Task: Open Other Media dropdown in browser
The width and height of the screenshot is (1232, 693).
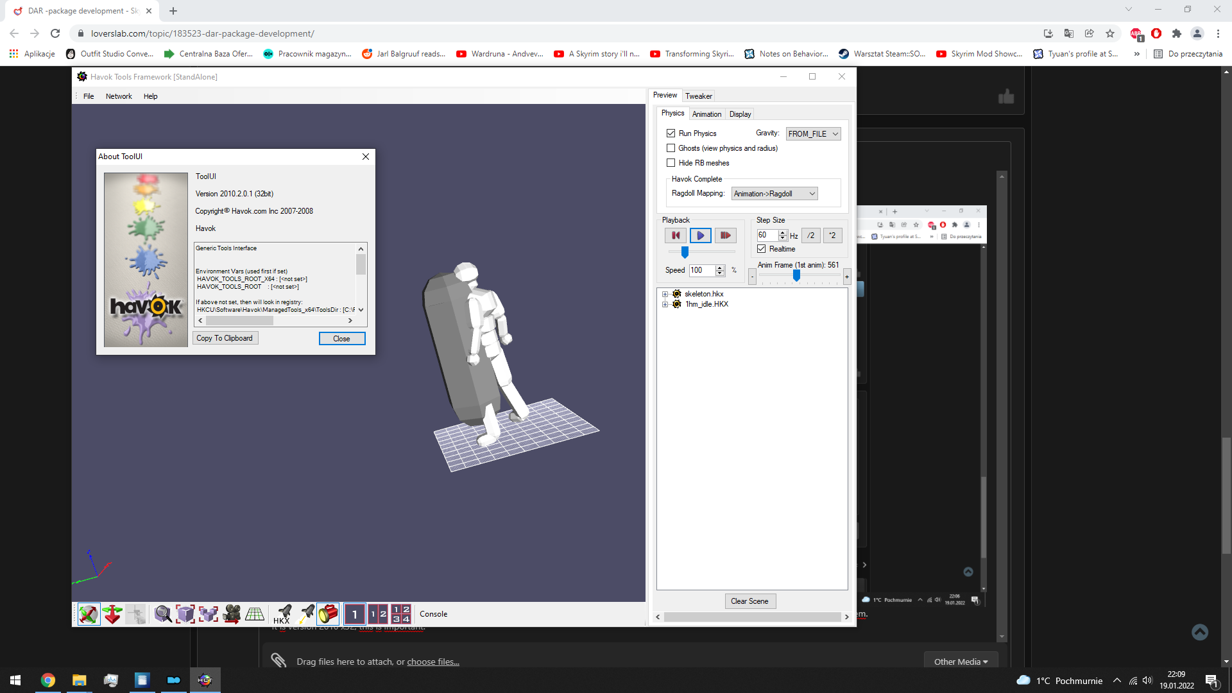Action: click(961, 662)
